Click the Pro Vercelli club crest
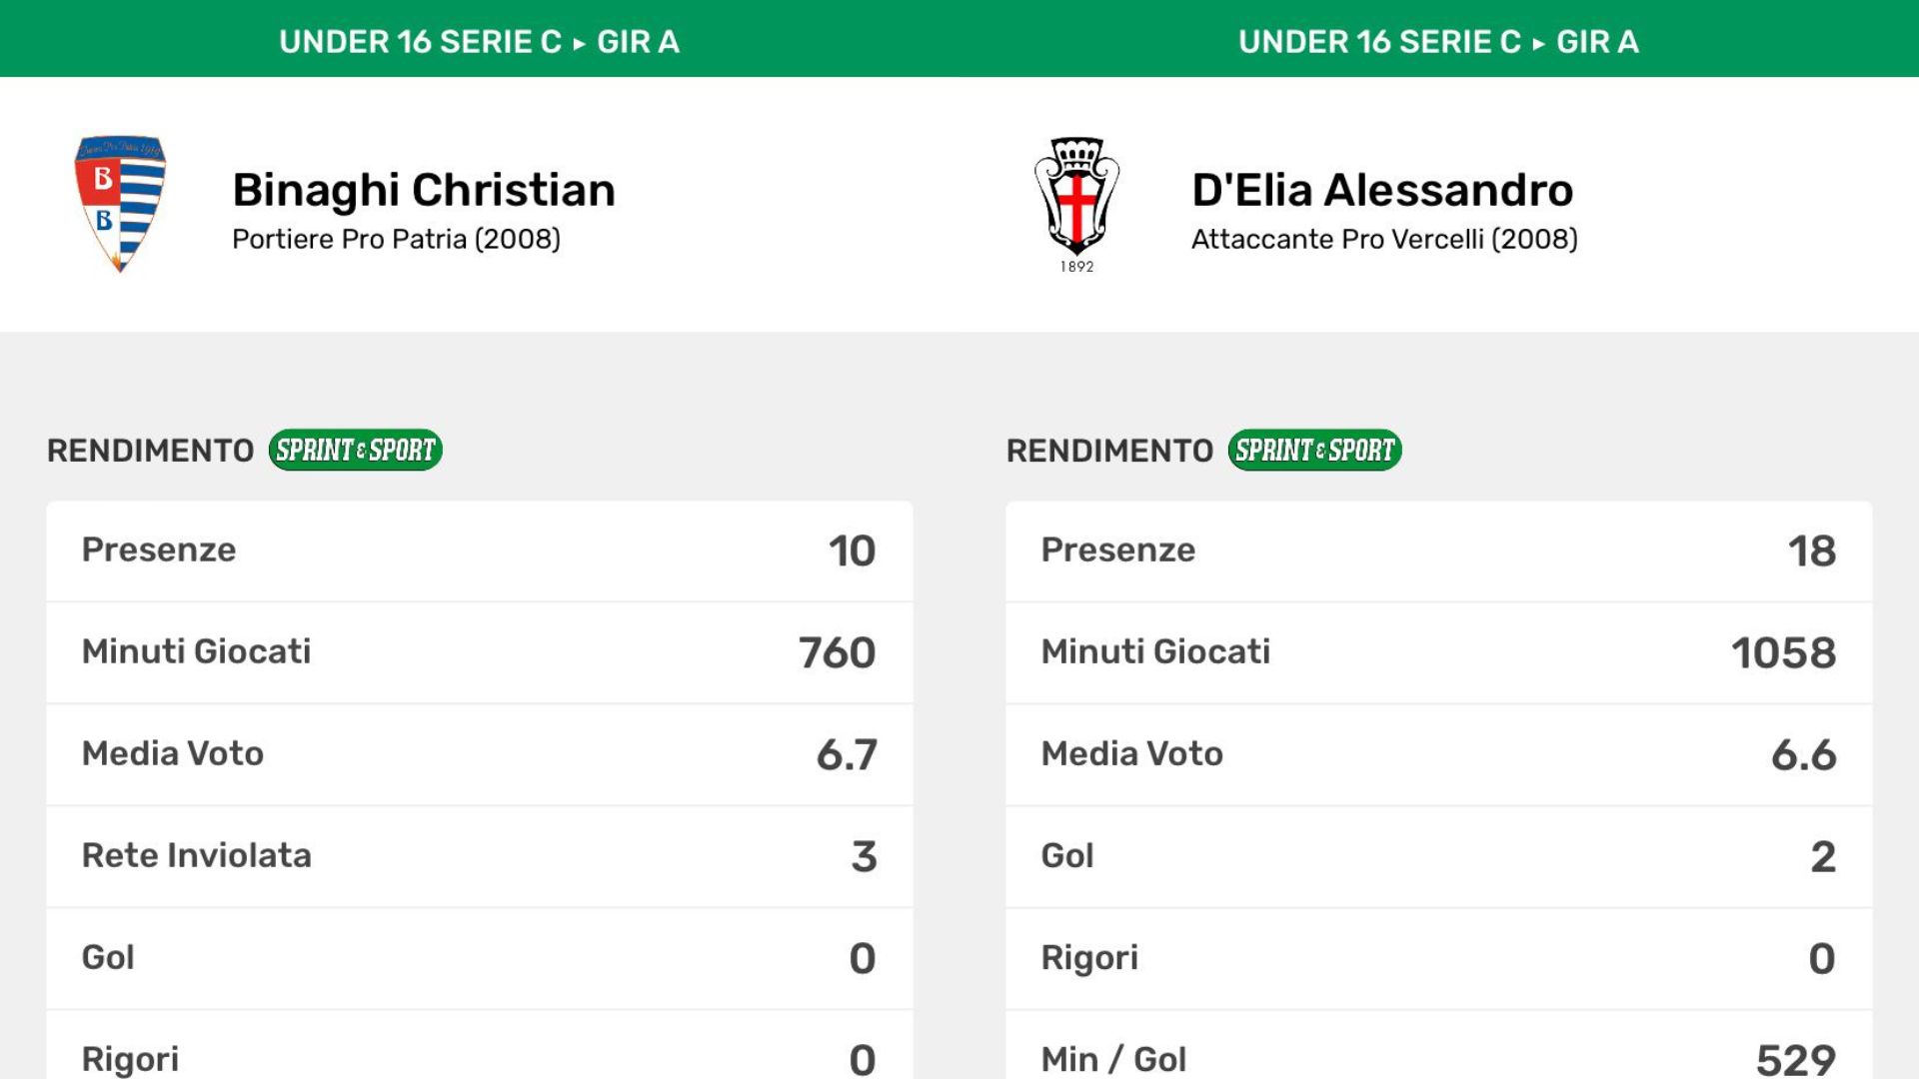Viewport: 1919px width, 1079px height. click(x=1076, y=200)
